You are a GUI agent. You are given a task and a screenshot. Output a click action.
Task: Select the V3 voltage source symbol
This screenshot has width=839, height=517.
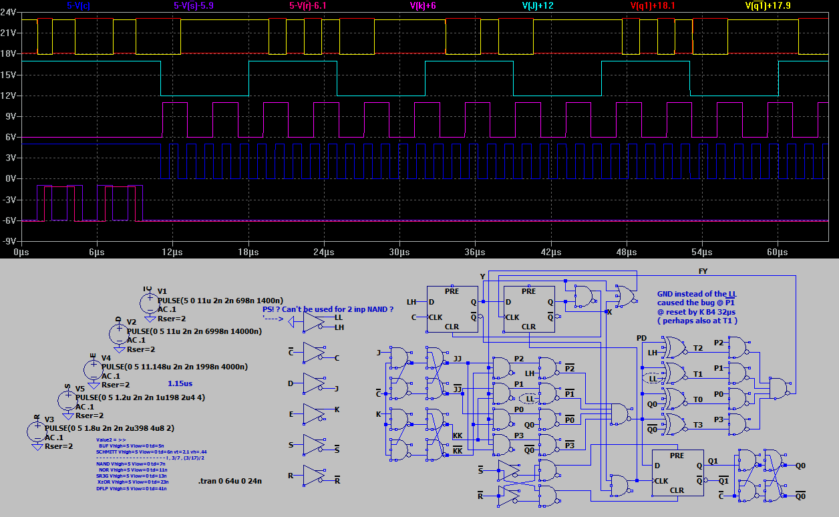[x=37, y=433]
